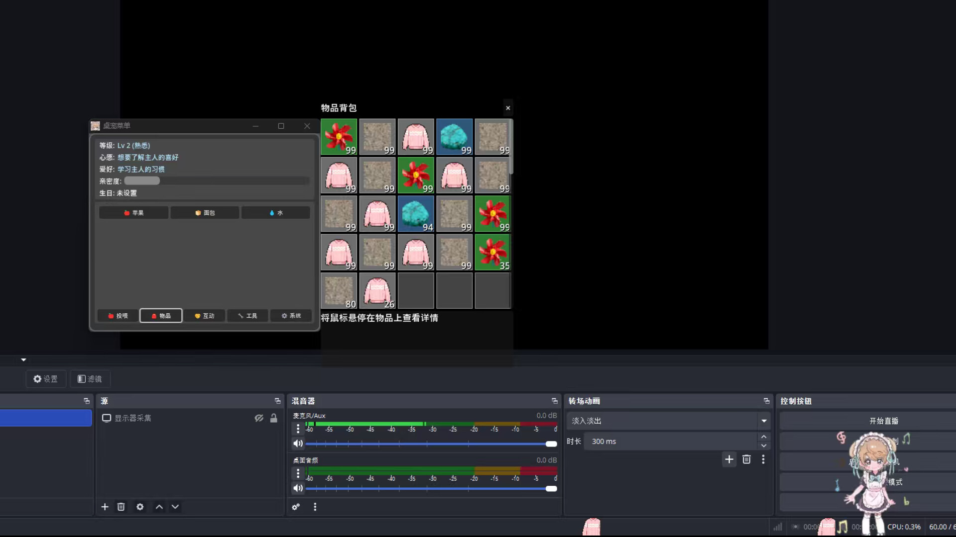Open the 淡入淡出 transition dropdown
956x537 pixels.
point(764,421)
